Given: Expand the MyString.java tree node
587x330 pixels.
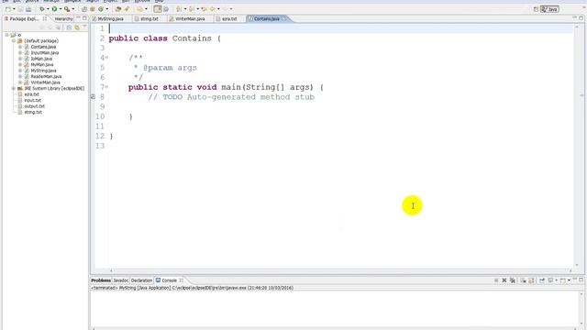Looking at the screenshot, I should coord(20,71).
